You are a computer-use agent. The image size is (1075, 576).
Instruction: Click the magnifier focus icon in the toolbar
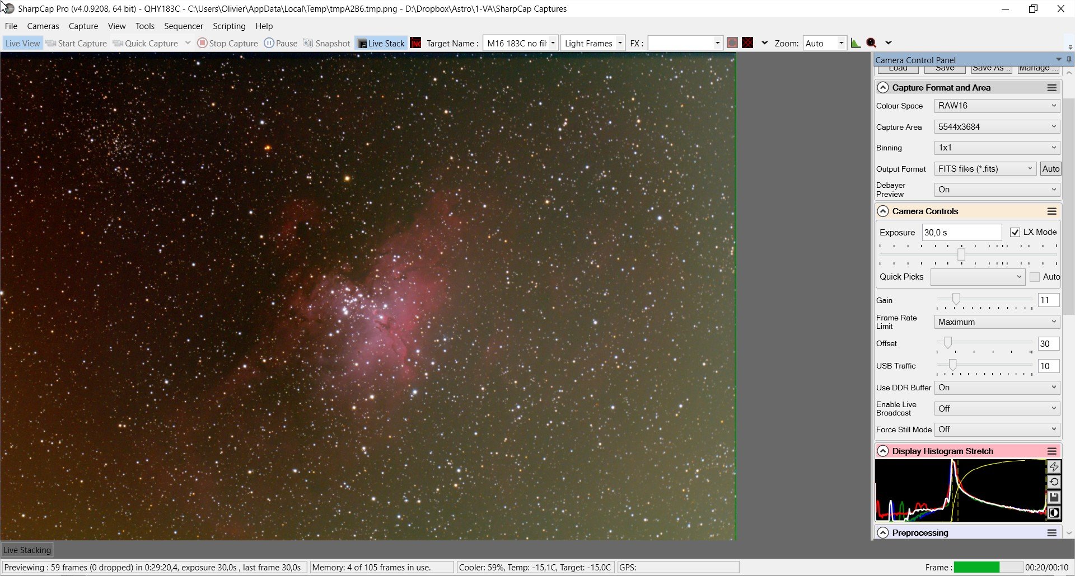point(871,43)
